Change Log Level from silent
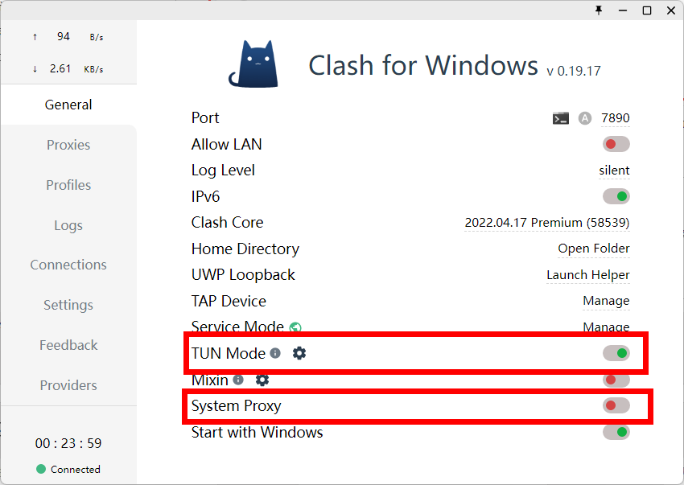The width and height of the screenshot is (684, 485). (x=614, y=171)
